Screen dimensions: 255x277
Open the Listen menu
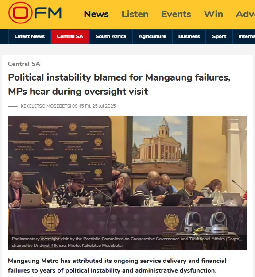(x=135, y=14)
